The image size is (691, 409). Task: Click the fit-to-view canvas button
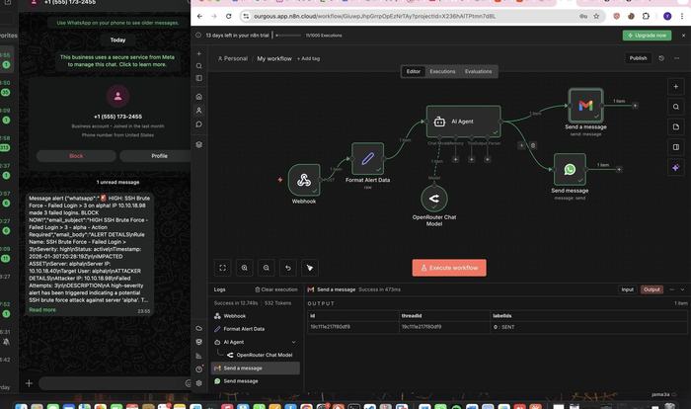[x=222, y=268]
